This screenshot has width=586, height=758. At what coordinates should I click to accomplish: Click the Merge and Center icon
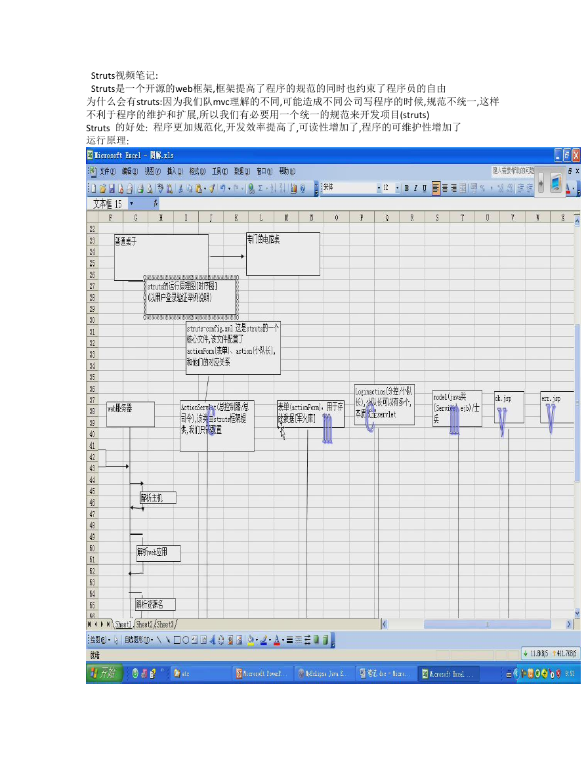463,188
